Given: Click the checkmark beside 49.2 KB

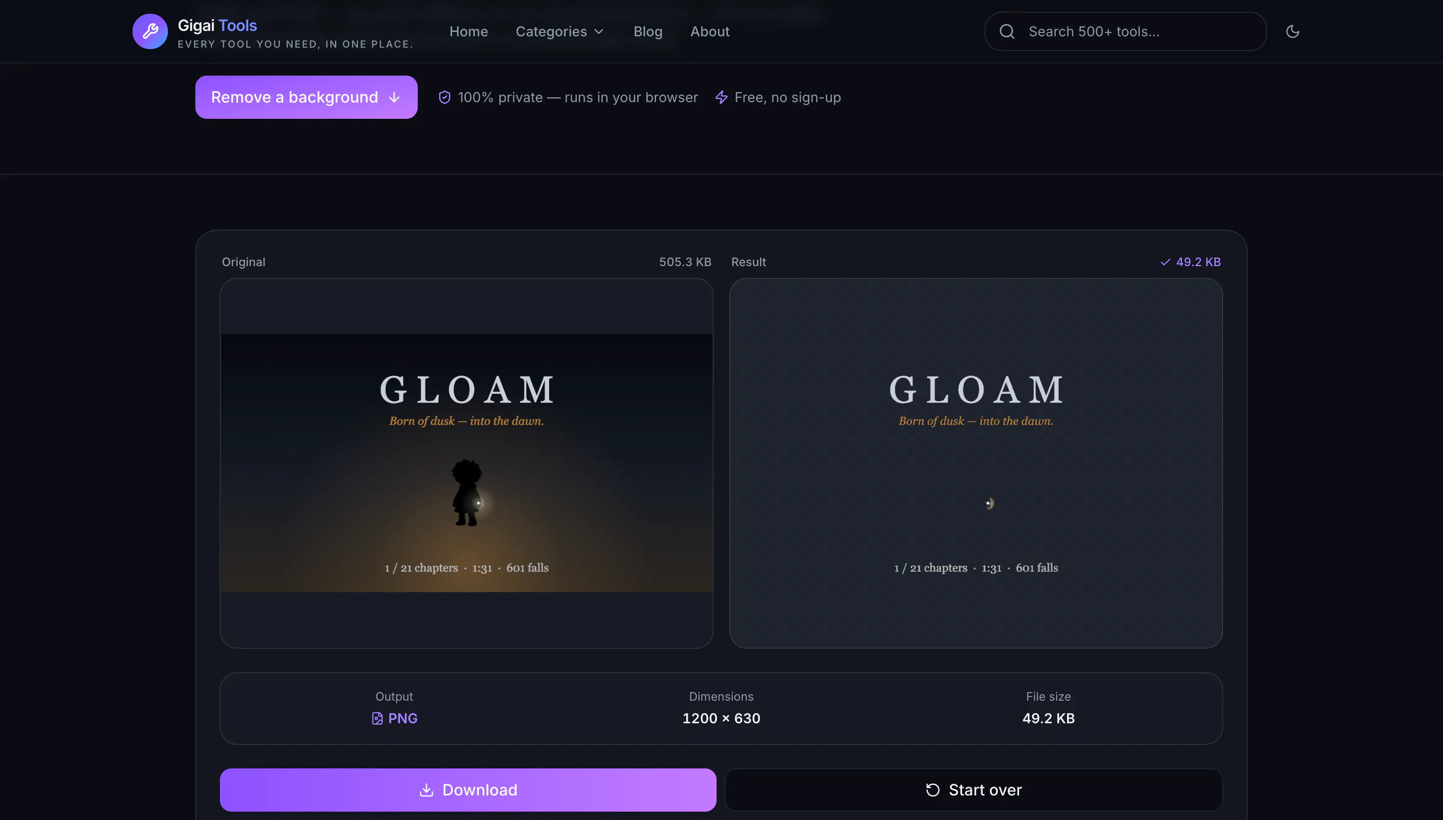Looking at the screenshot, I should click(1165, 262).
